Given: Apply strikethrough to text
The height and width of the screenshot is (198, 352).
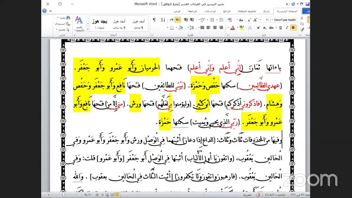Looking at the screenshot, I should point(271,28).
